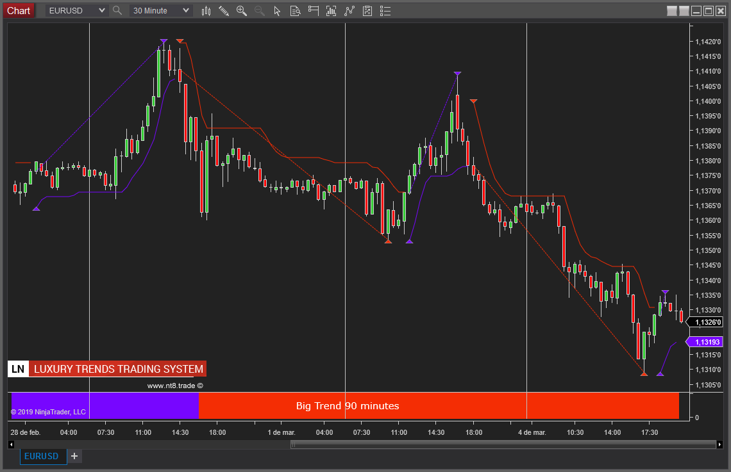Screen dimensions: 731x472
Task: Click the Big Trend 90 minutes label
Action: point(348,406)
